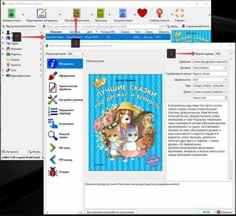Screen dimensions: 236x216
Task: Open the Input format FB2 dropdown
Action: pos(76,54)
